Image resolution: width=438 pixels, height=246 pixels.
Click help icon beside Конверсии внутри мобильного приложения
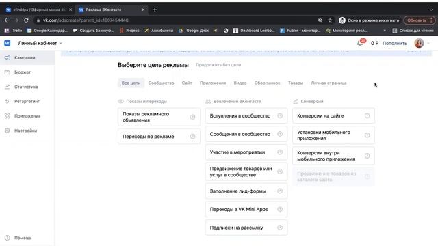[368, 156]
